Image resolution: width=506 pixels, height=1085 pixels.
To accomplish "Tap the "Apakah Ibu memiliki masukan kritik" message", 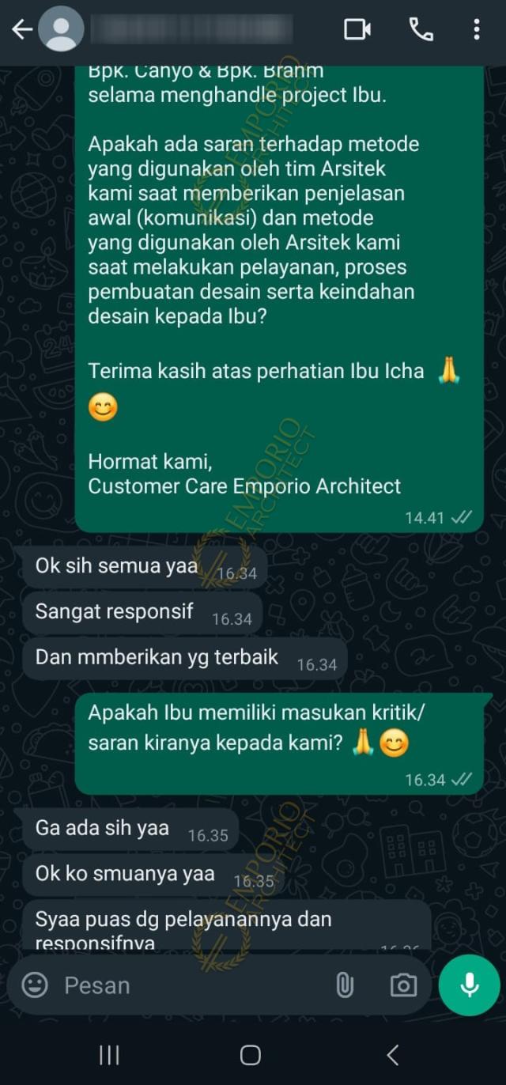I will click(x=279, y=743).
